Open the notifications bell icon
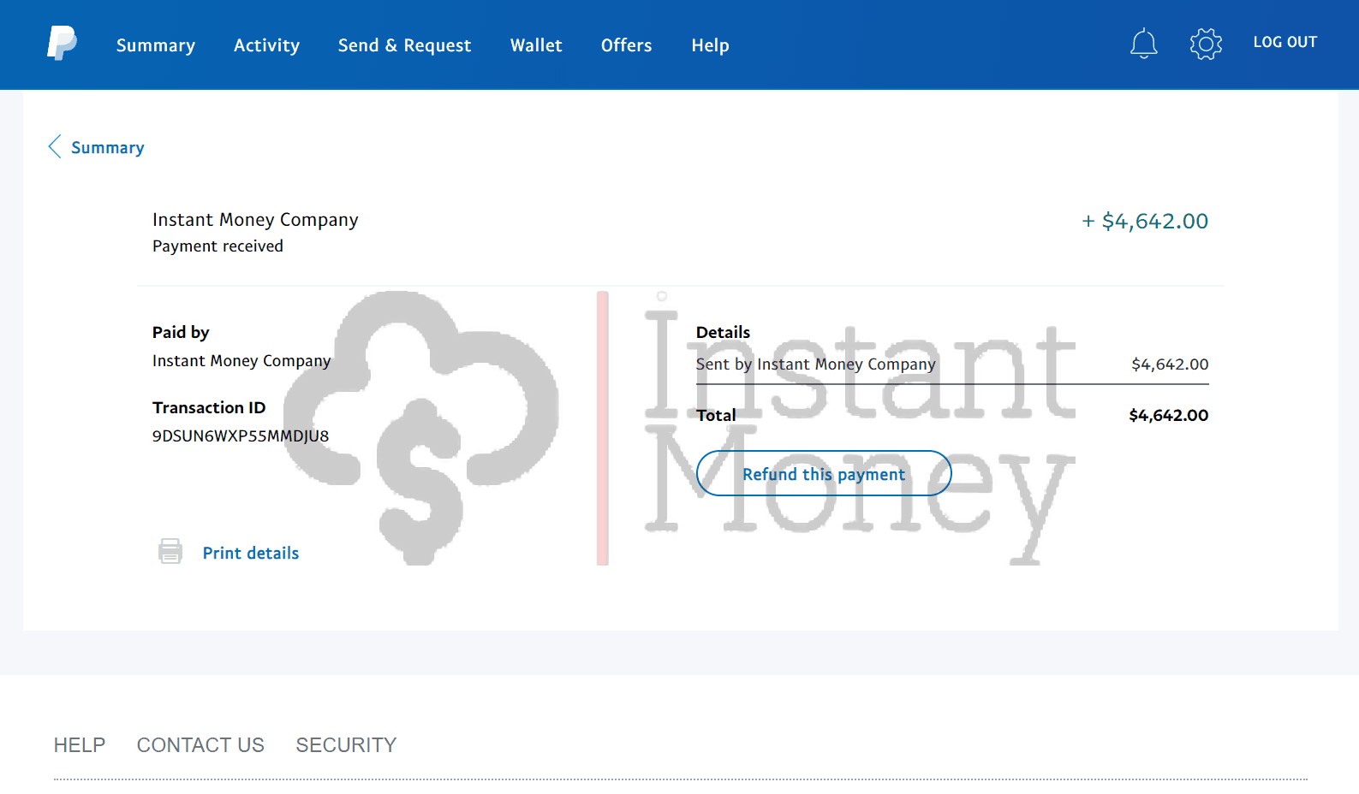Image resolution: width=1359 pixels, height=794 pixels. click(1143, 43)
